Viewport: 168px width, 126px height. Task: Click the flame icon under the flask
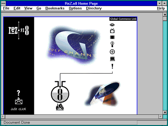tap(60, 107)
